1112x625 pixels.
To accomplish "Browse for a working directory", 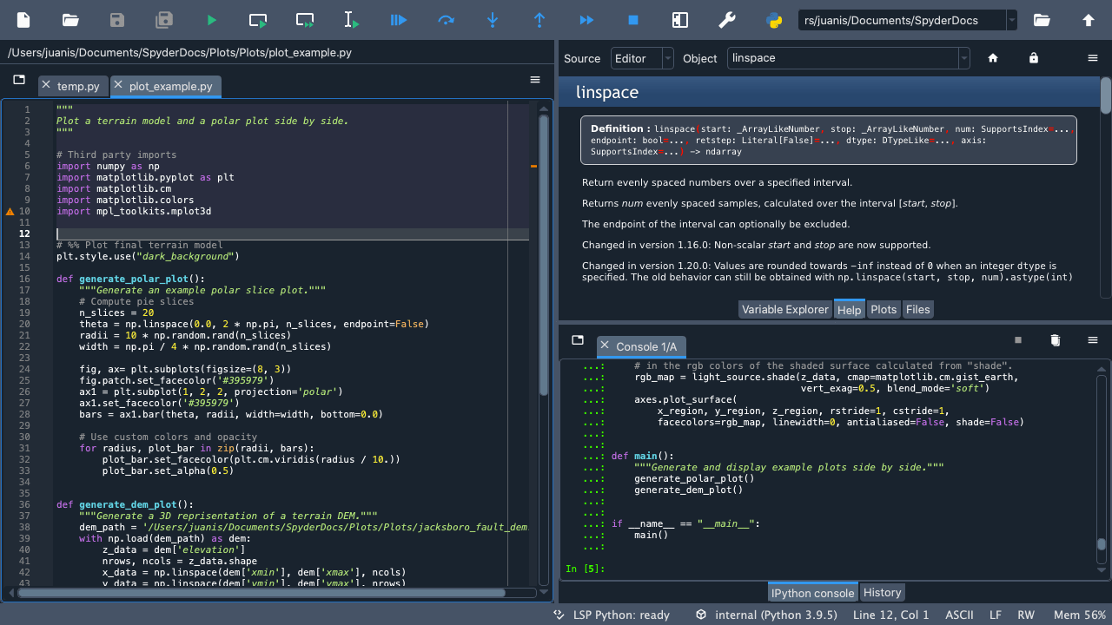I will pos(1041,20).
